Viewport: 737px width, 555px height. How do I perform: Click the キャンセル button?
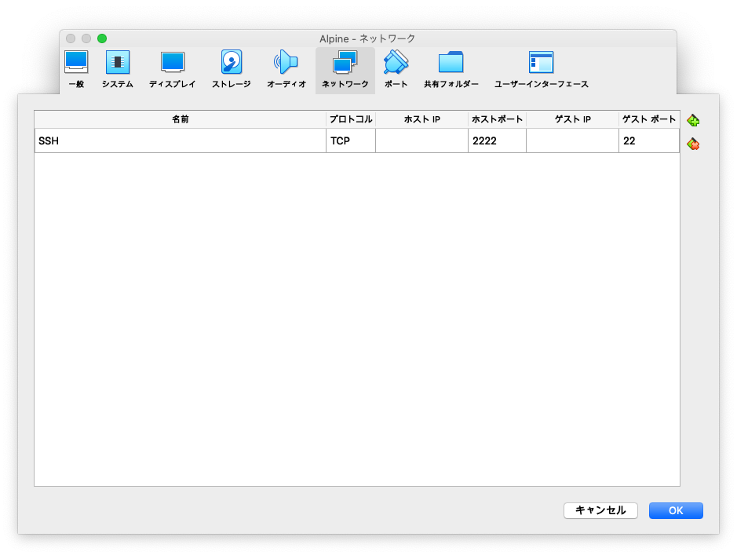[x=600, y=510]
